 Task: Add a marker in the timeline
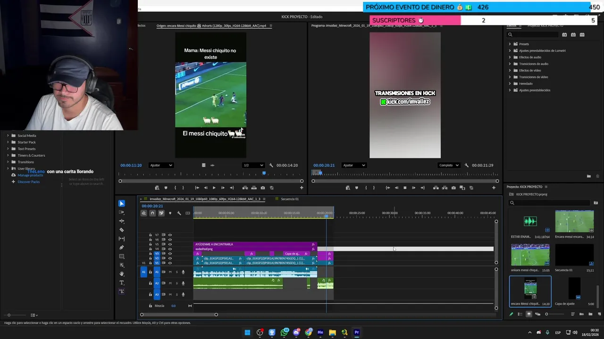[170, 213]
